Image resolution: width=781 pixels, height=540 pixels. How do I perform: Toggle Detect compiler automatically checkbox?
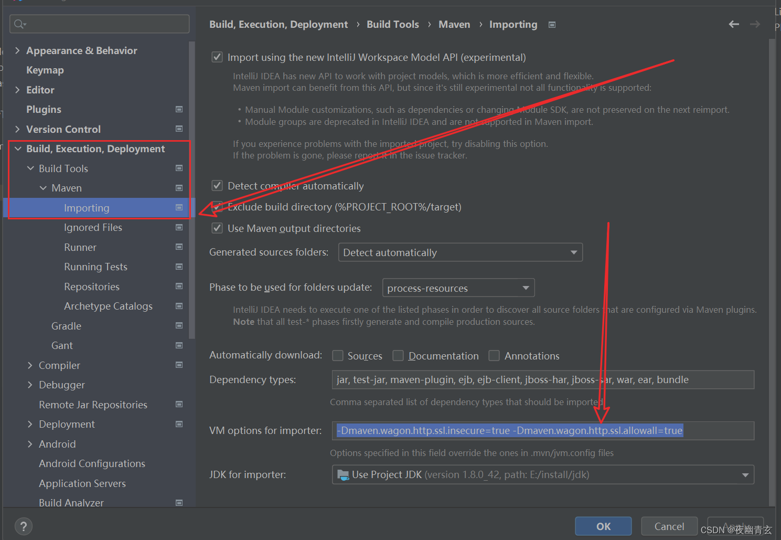(217, 185)
